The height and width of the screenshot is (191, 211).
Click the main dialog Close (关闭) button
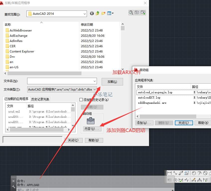click(73, 140)
